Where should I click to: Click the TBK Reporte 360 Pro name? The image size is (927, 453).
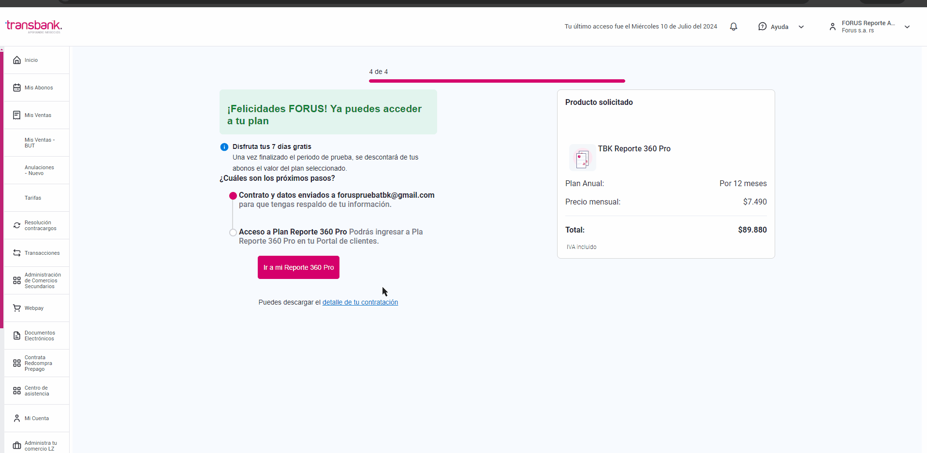click(634, 148)
